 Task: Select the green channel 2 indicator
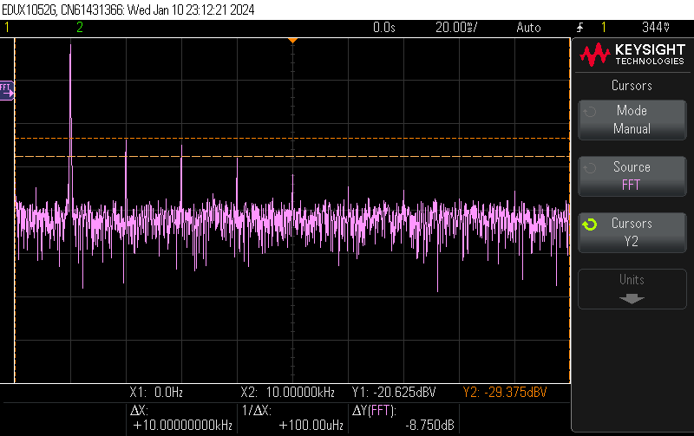coord(80,28)
